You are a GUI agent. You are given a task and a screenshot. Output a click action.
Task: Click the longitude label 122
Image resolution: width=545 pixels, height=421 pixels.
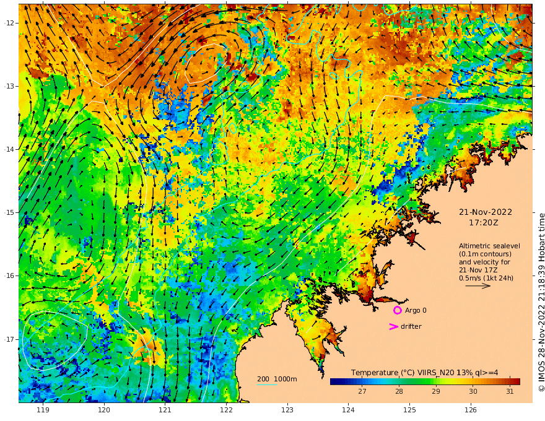226,410
